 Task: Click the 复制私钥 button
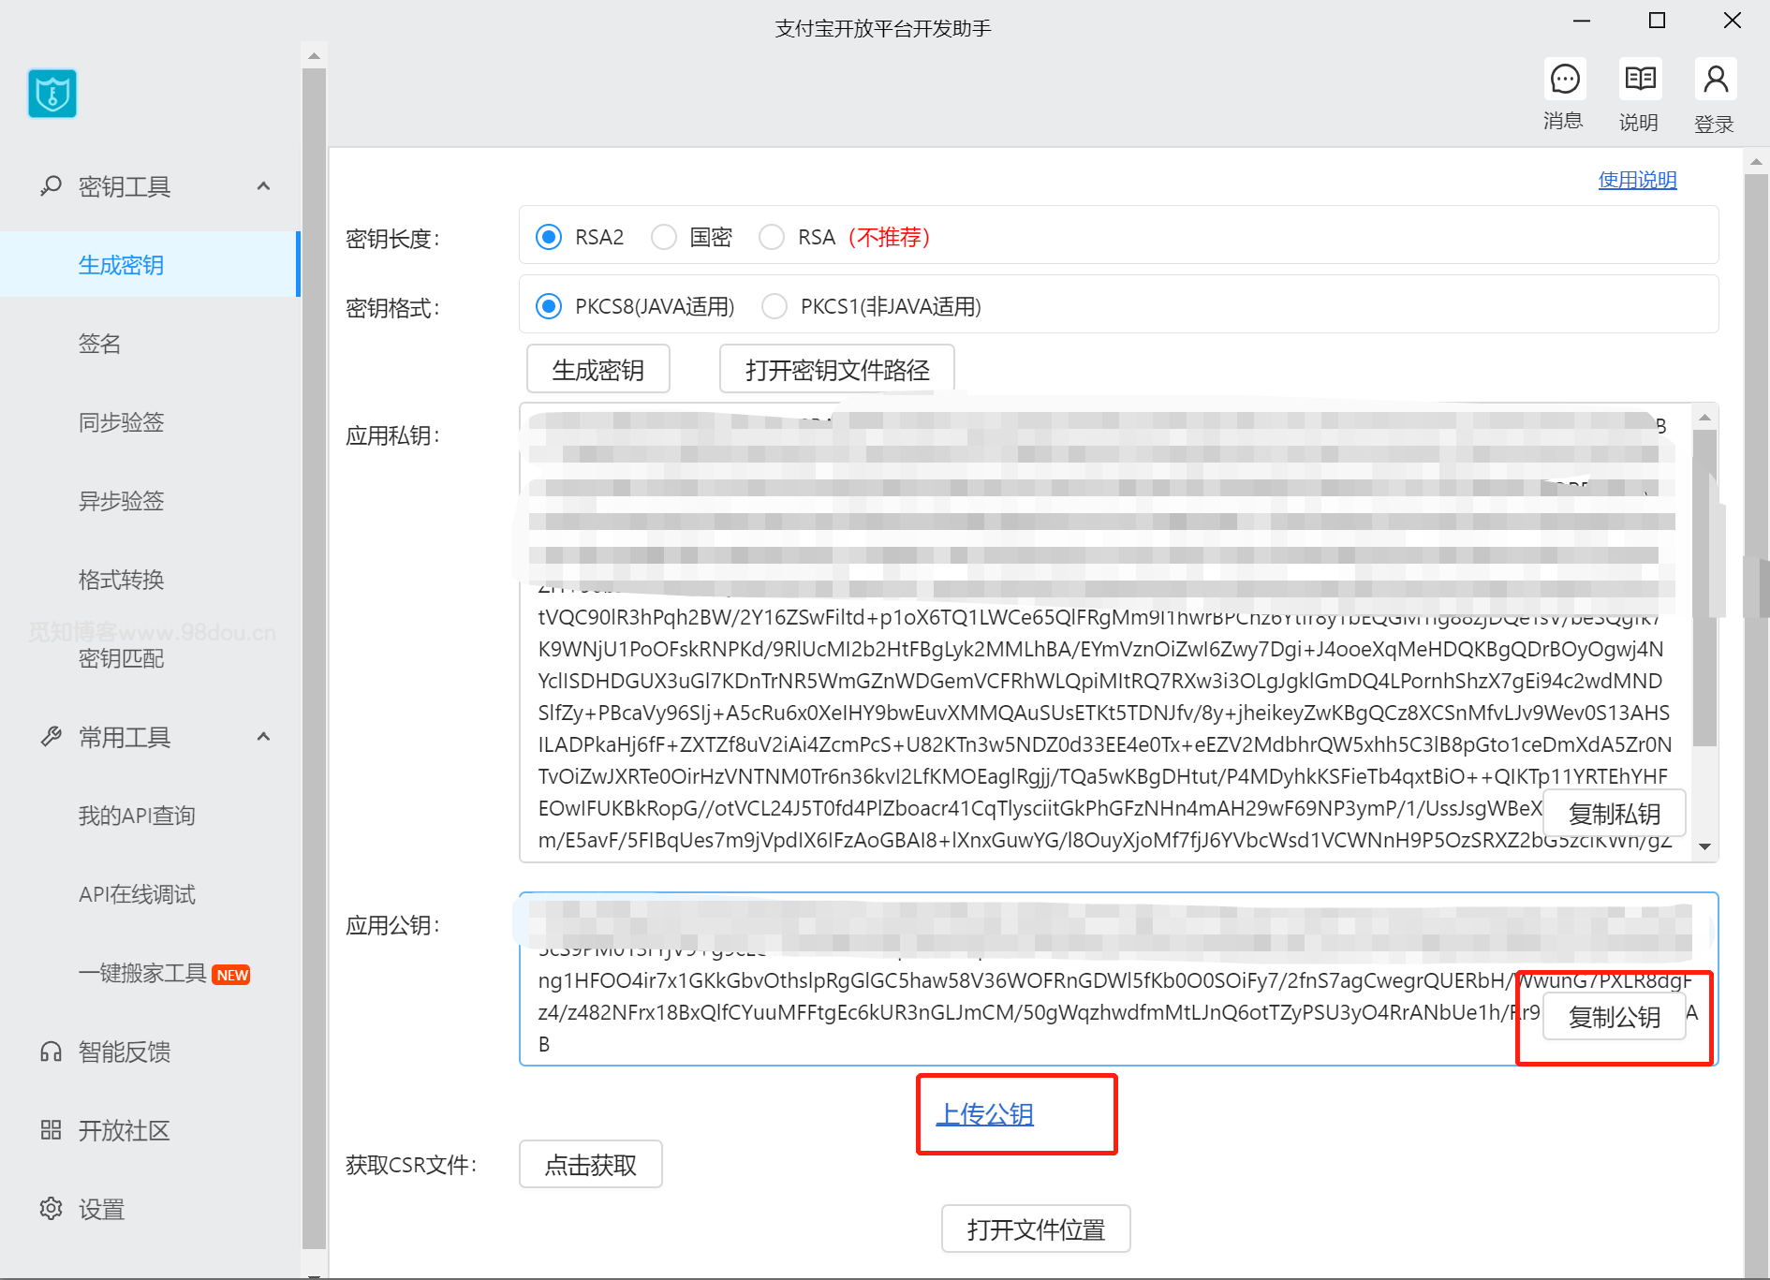coord(1615,814)
